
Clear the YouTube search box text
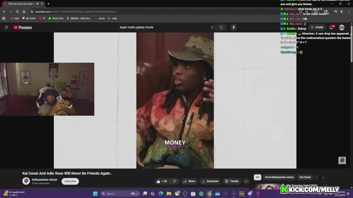212,27
